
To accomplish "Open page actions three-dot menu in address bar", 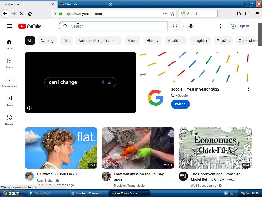I will pyautogui.click(x=165, y=14).
